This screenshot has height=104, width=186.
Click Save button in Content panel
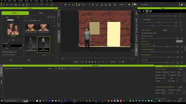[29, 60]
